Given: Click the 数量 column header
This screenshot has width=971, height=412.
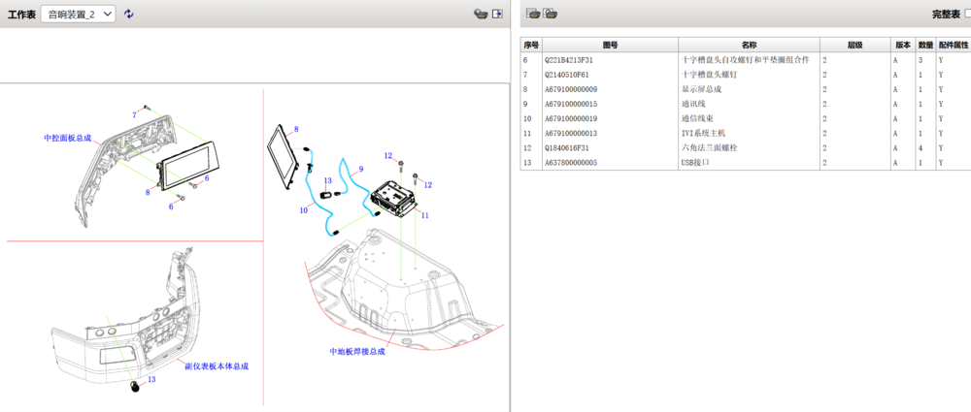Looking at the screenshot, I should [x=925, y=46].
